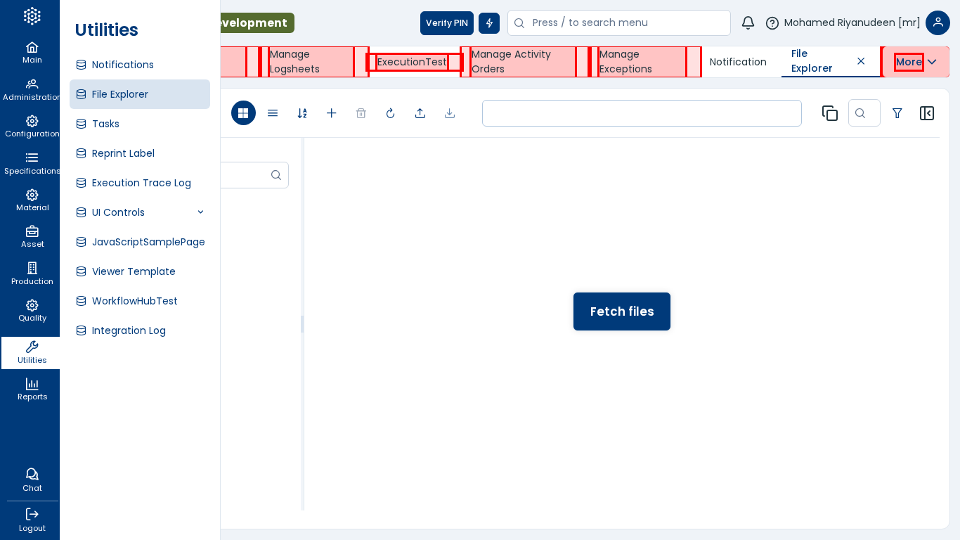Switch to list view in file toolbar

[273, 113]
